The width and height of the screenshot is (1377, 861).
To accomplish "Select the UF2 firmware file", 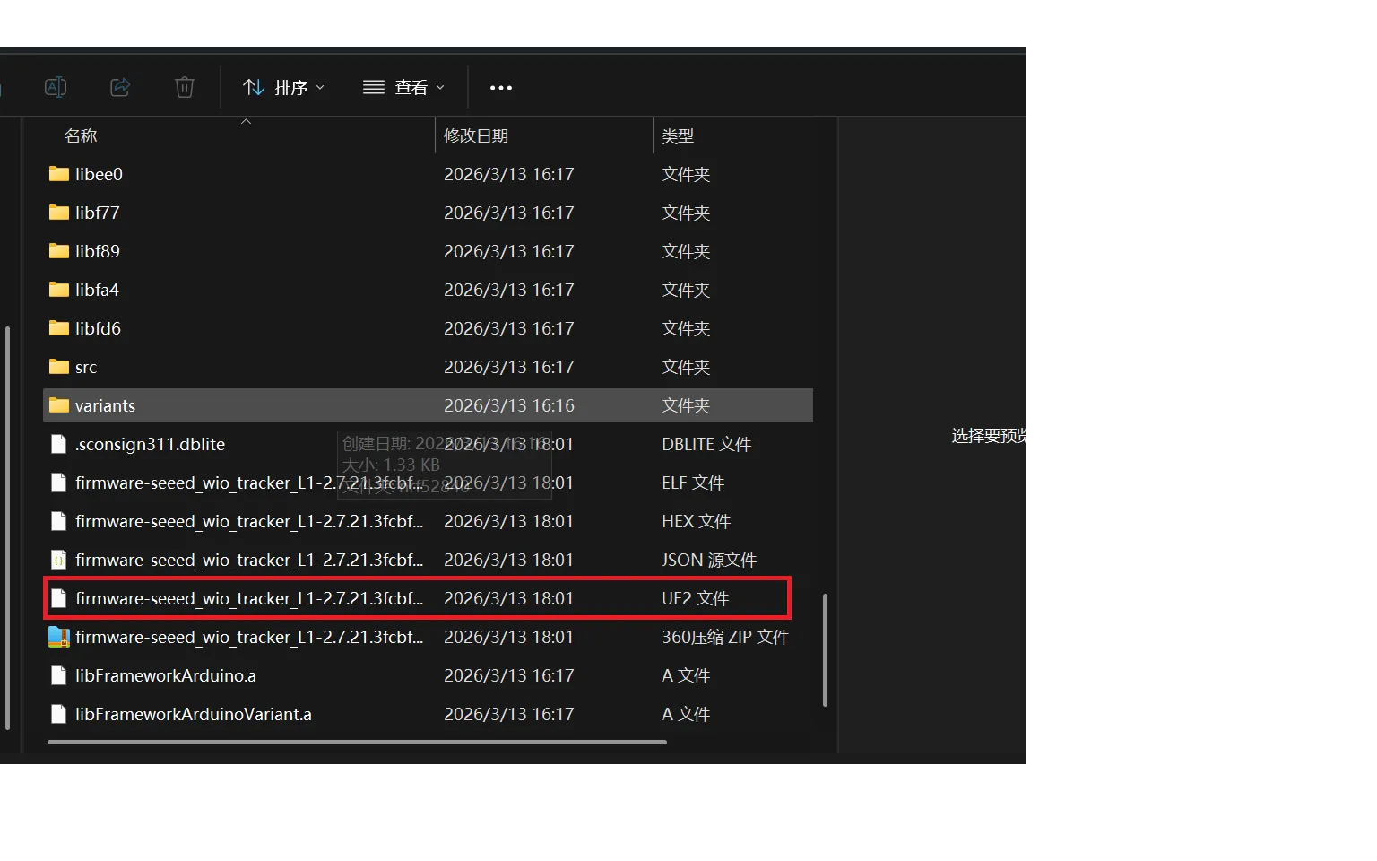I will (x=248, y=598).
